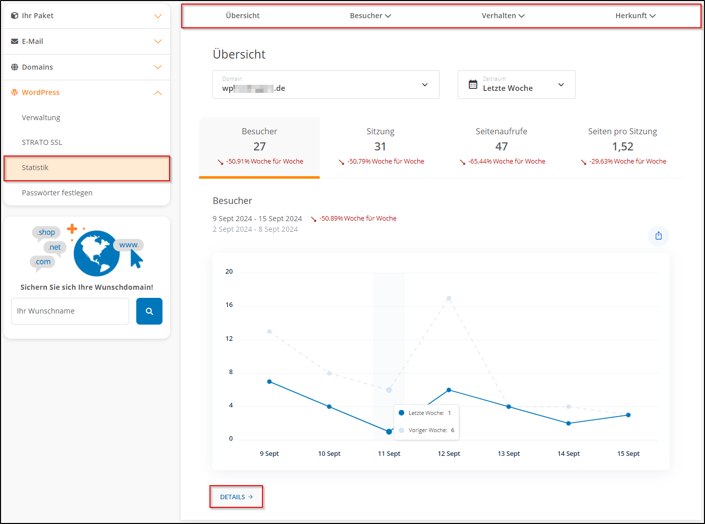This screenshot has height=524, width=705.
Task: Open the Domain dropdown selector
Action: click(x=326, y=85)
